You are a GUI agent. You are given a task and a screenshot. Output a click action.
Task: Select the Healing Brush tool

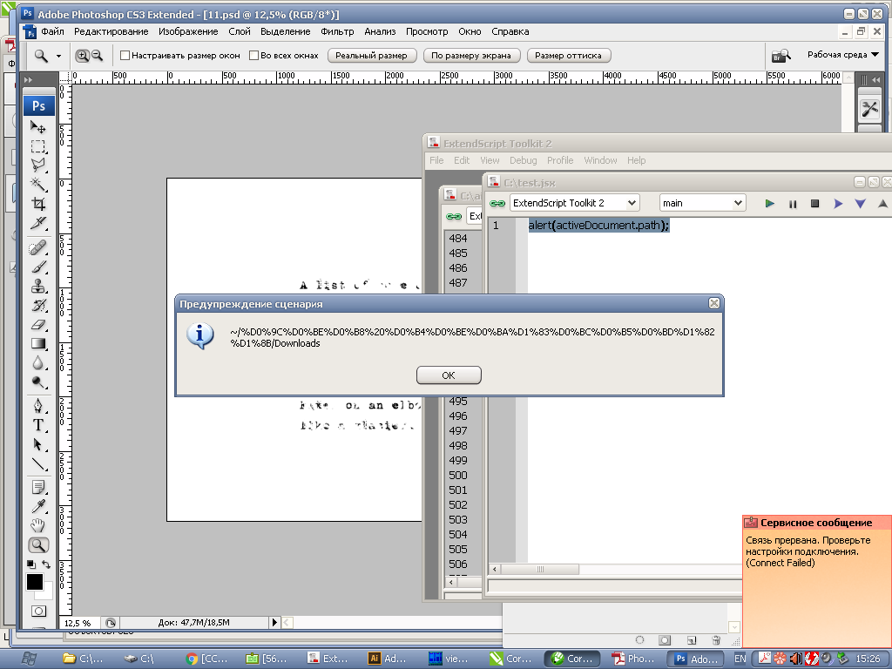click(38, 248)
